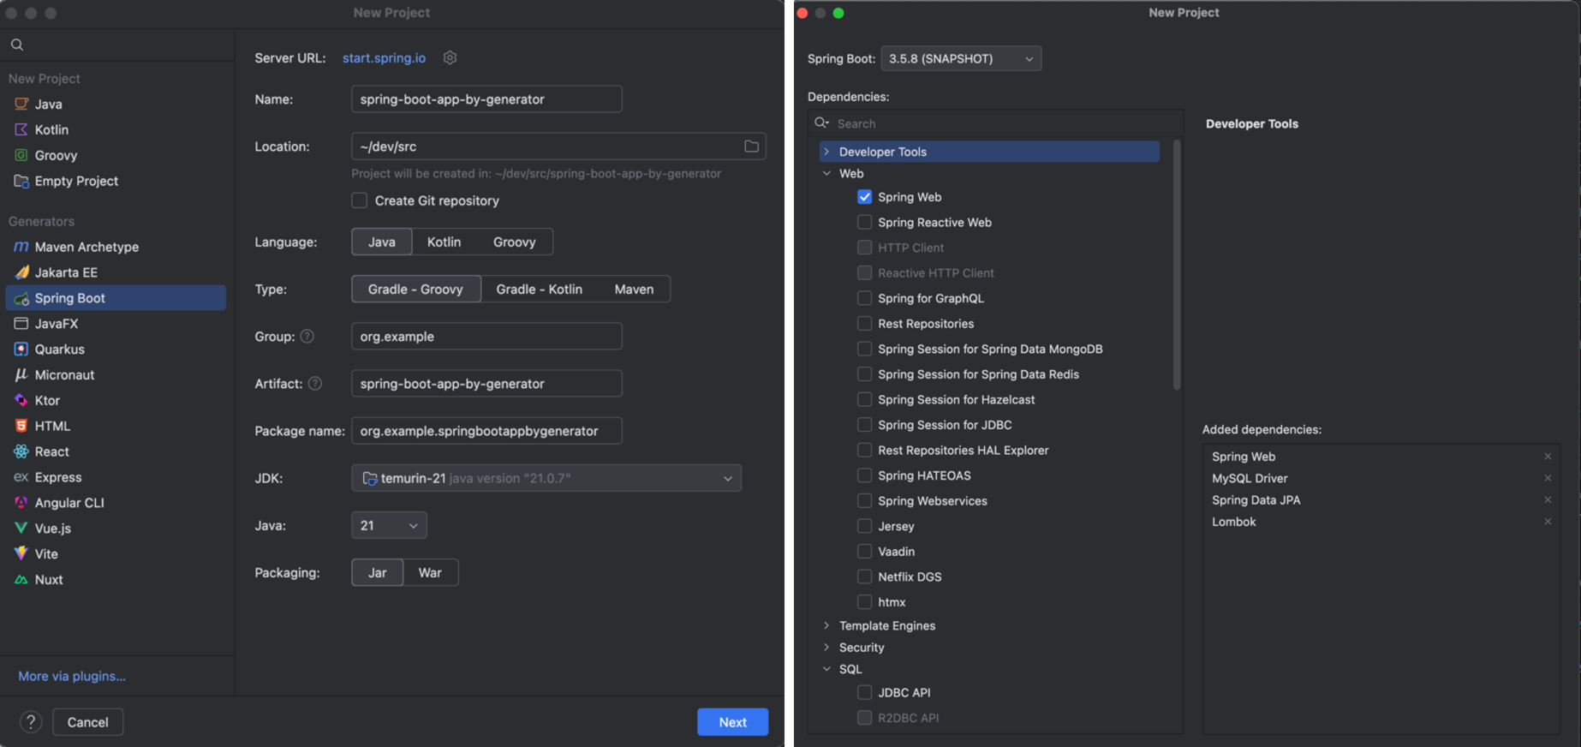
Task: Select Maven Archetype generator in sidebar
Action: (x=87, y=247)
